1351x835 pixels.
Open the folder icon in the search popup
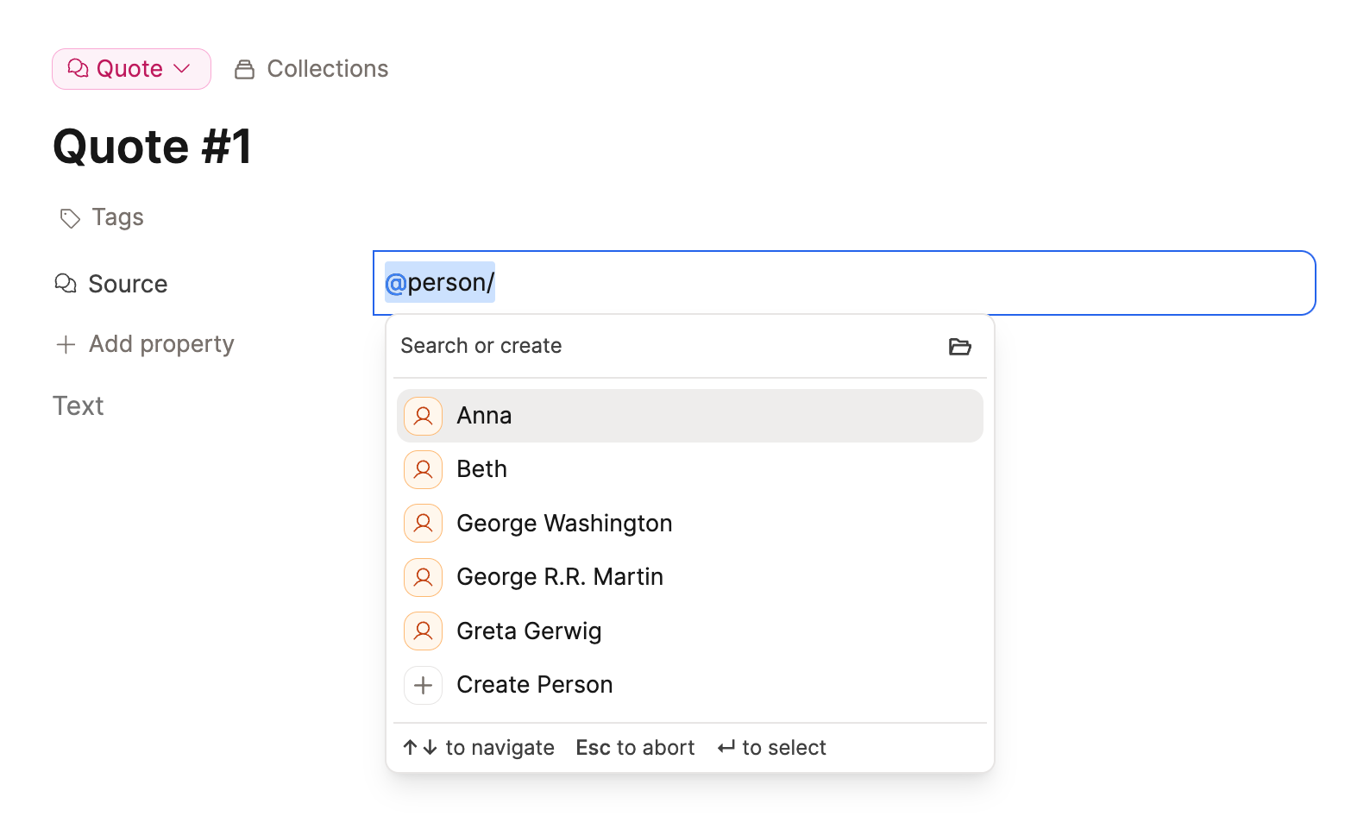(x=960, y=347)
